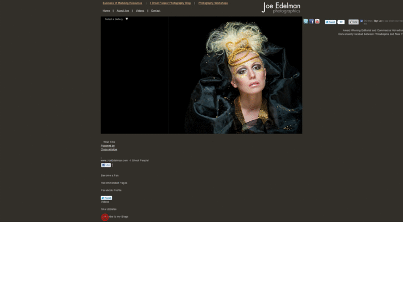This screenshot has width=403, height=302.
Task: Open the Select a Gallery menu label
Action: point(114,19)
